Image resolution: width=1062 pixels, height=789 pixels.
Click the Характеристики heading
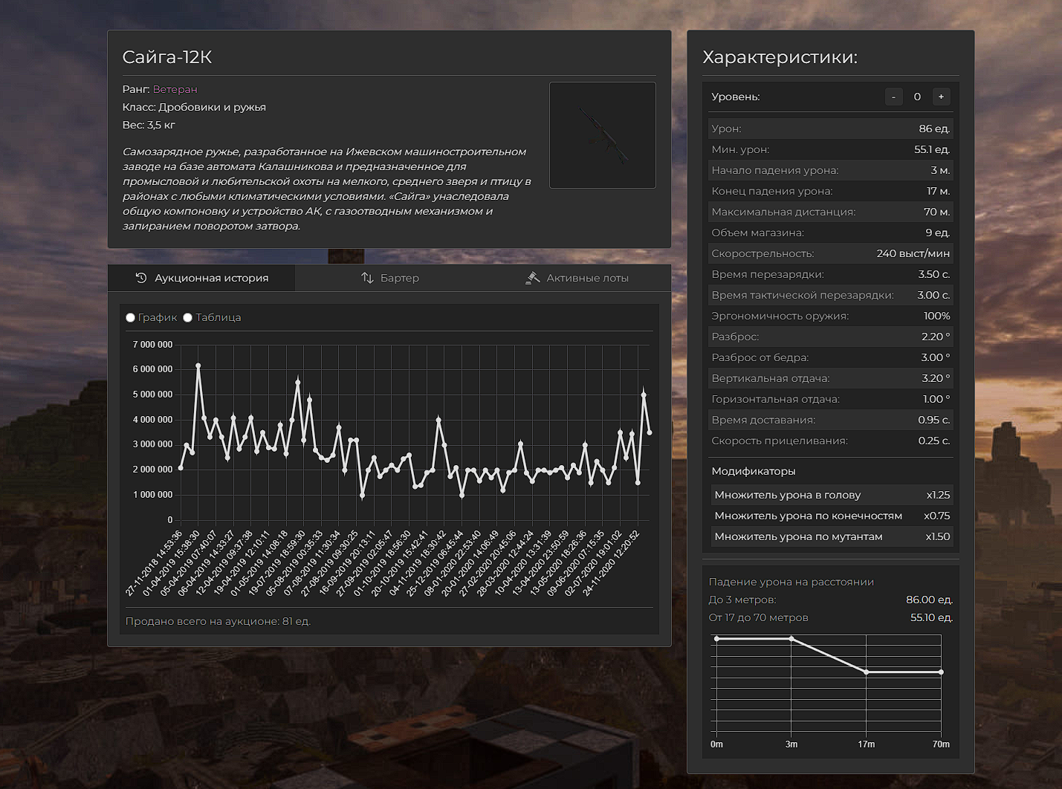(780, 57)
